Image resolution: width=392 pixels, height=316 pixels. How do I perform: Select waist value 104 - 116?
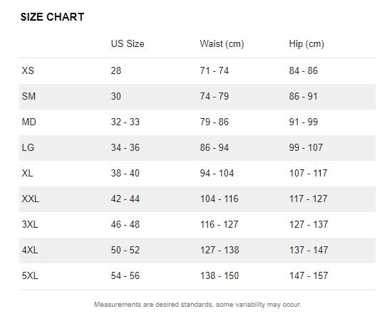click(220, 199)
